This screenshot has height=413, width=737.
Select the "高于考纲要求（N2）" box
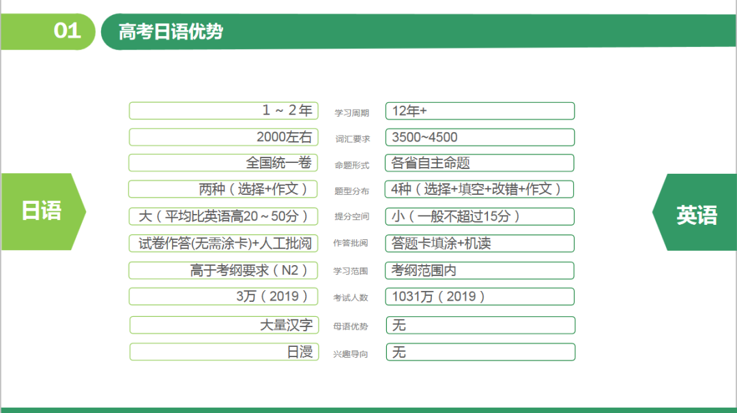coord(223,271)
